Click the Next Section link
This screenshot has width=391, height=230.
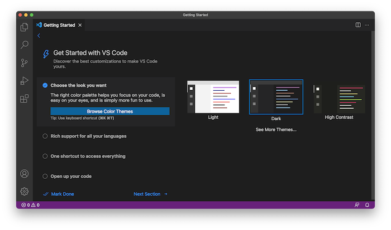pyautogui.click(x=147, y=194)
